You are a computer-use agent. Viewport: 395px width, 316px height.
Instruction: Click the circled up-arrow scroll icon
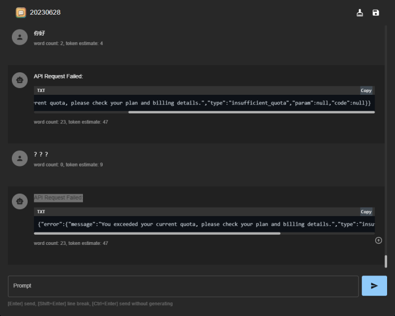click(378, 240)
